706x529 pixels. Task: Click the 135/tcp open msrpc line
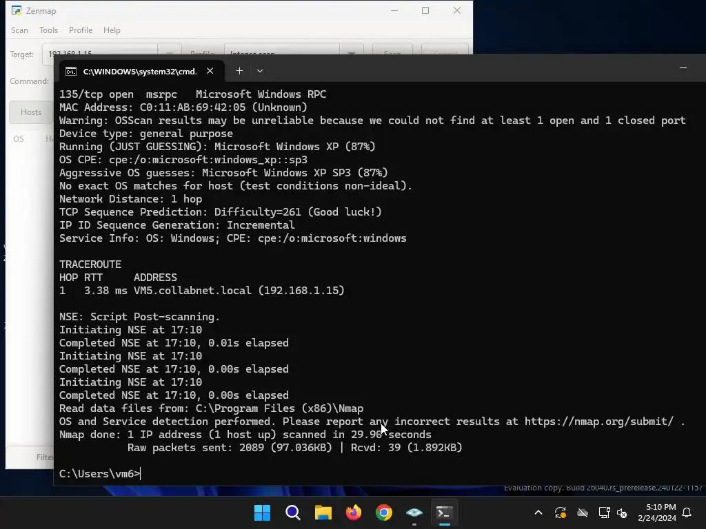tap(193, 94)
